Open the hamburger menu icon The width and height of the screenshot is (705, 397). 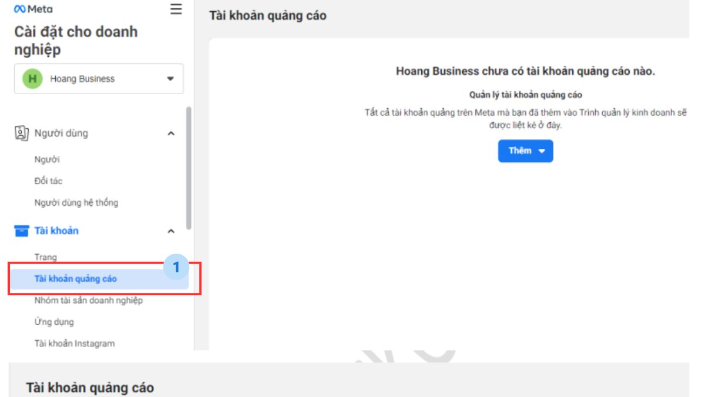point(176,9)
